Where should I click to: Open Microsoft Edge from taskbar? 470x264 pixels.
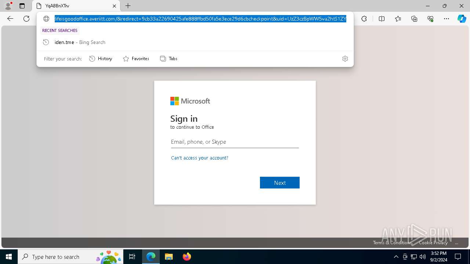[x=151, y=257]
